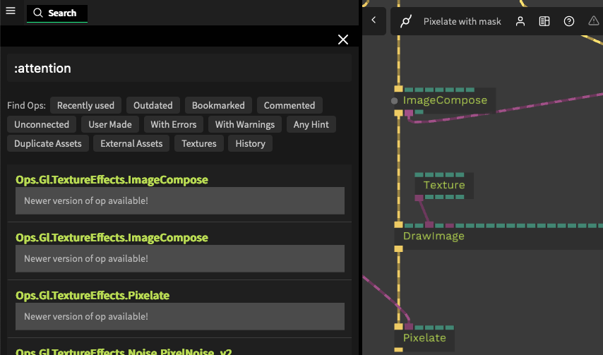Show ops With Warnings
603x355 pixels.
[245, 124]
